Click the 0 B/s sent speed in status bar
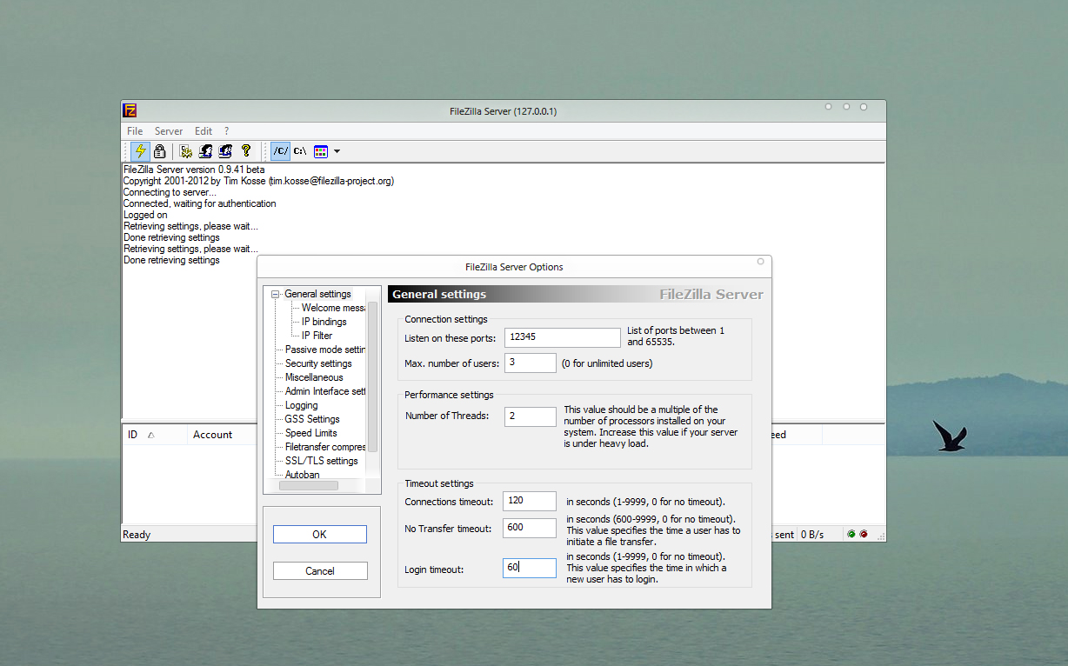 point(812,535)
